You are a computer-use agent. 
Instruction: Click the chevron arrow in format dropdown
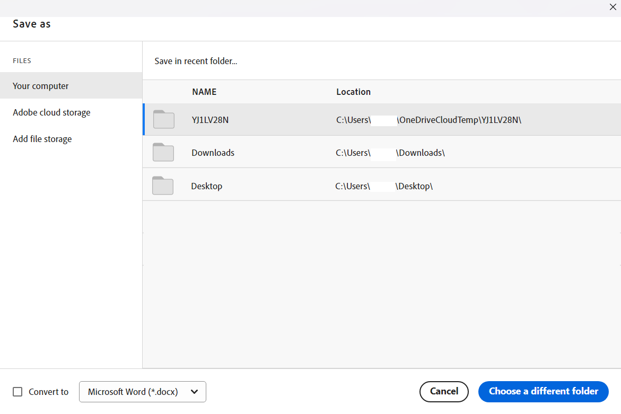[194, 392]
